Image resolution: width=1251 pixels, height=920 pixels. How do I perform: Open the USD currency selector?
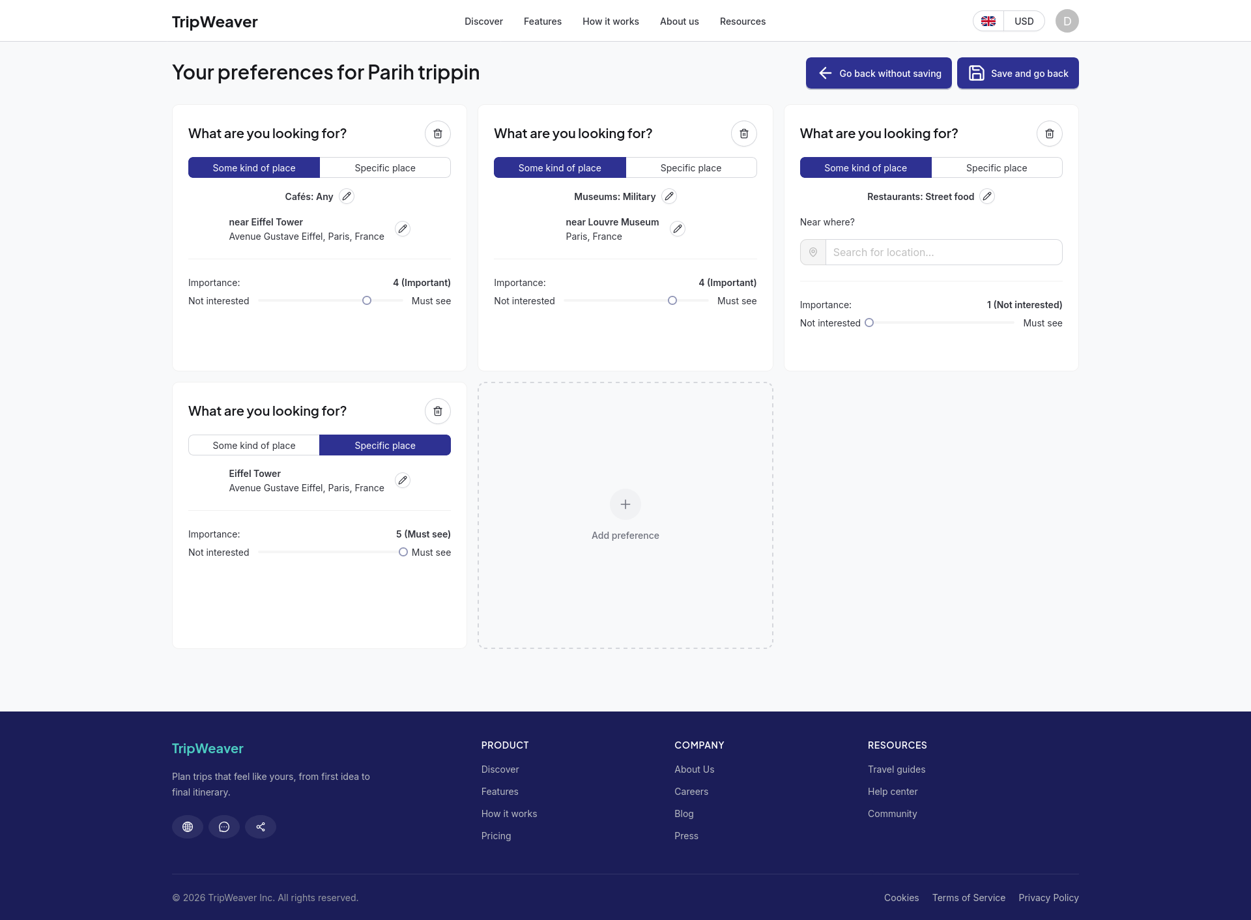point(1024,21)
